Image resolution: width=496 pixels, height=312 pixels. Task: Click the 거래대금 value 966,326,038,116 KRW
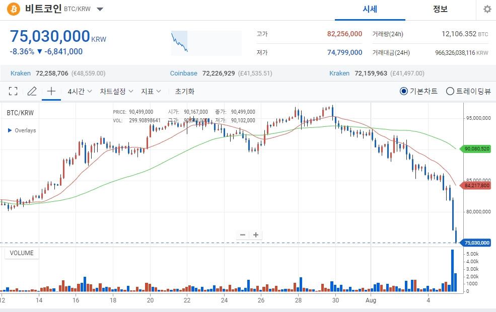coord(462,53)
